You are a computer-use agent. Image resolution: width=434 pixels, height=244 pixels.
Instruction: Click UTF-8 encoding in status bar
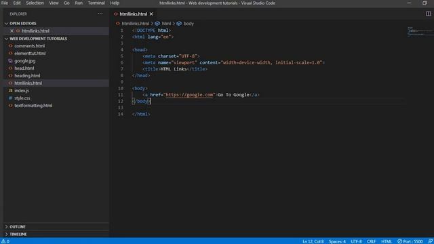point(356,241)
